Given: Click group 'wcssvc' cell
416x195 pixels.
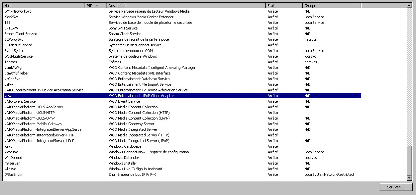Looking at the screenshot, I should pyautogui.click(x=310, y=56).
